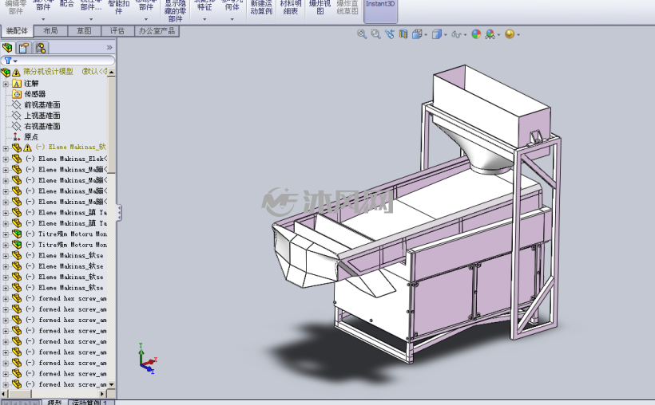Click the 注解 annotations folder icon

click(17, 84)
